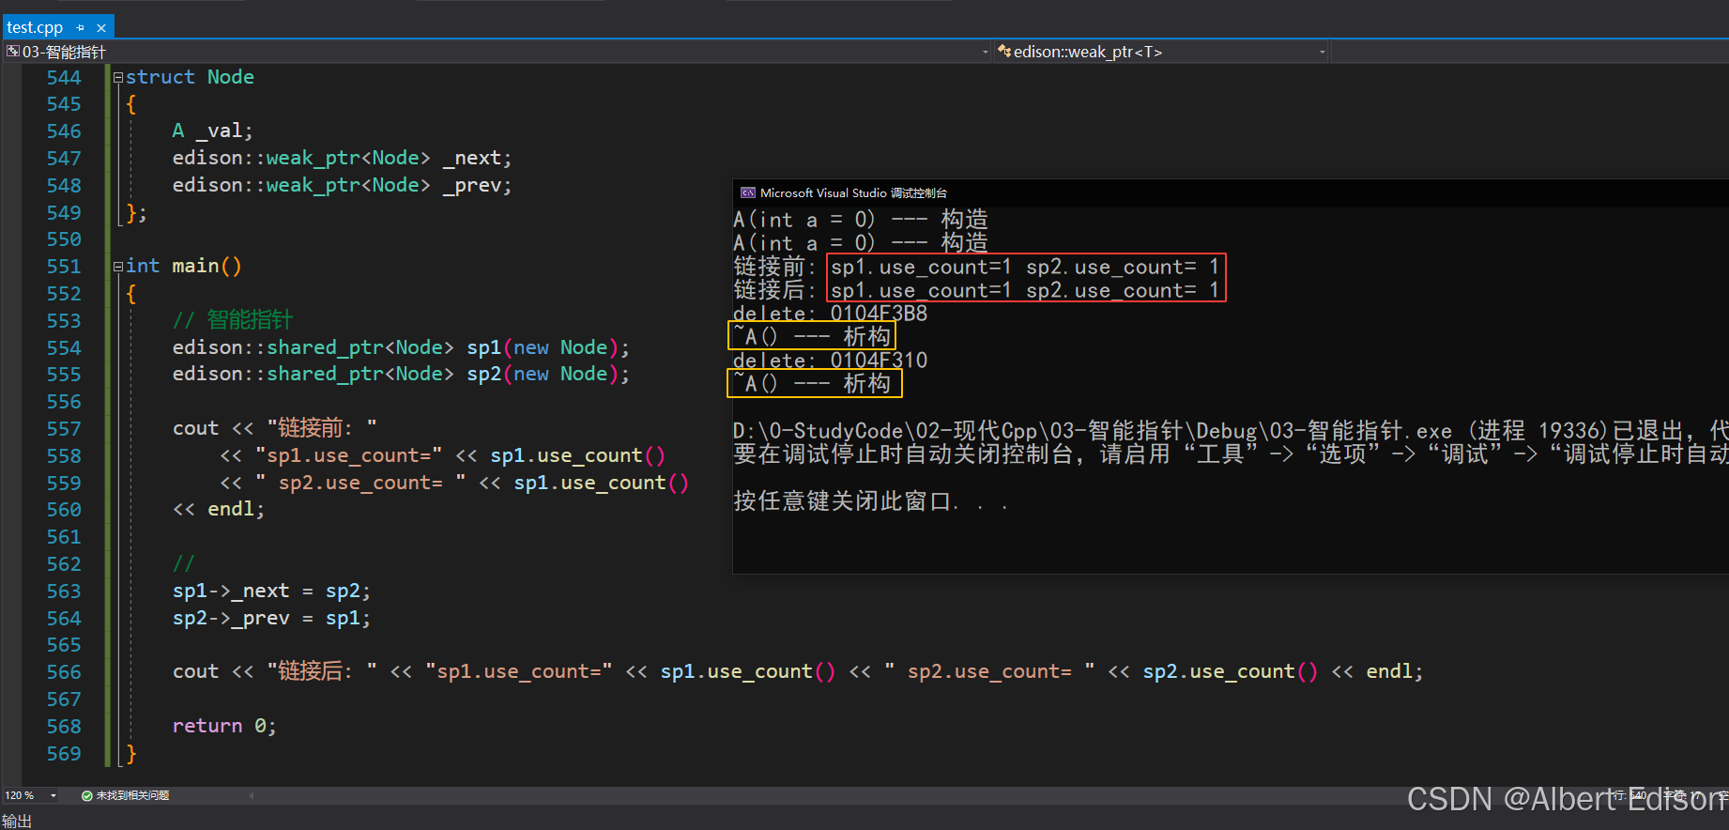Click the 'sp1->_next = sp2;' statement

272,591
